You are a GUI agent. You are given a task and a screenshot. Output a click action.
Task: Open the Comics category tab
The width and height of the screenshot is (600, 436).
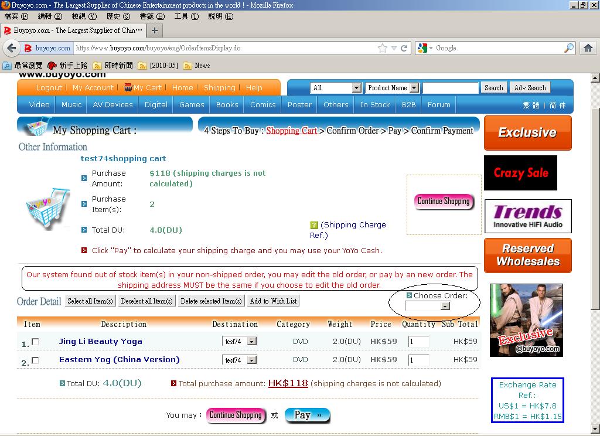(x=263, y=104)
